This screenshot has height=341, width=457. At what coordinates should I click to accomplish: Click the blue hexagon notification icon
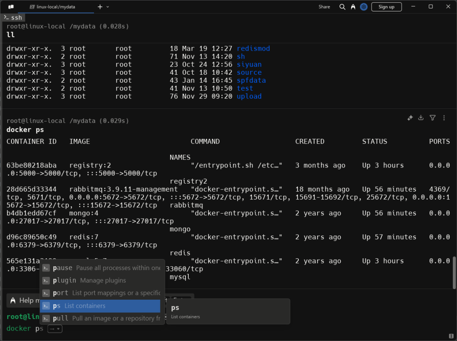click(x=363, y=7)
